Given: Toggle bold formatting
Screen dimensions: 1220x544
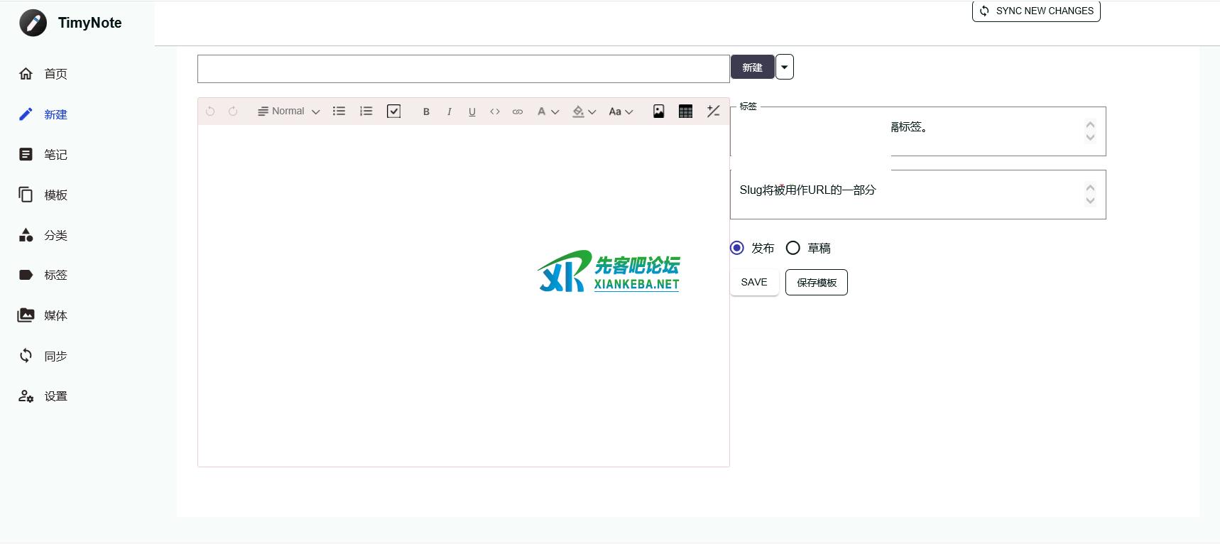Looking at the screenshot, I should 426,111.
